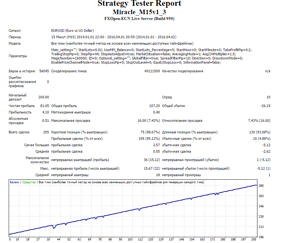Select gross profit value 107.20
This screenshot has height=243, width=281.
point(154,106)
